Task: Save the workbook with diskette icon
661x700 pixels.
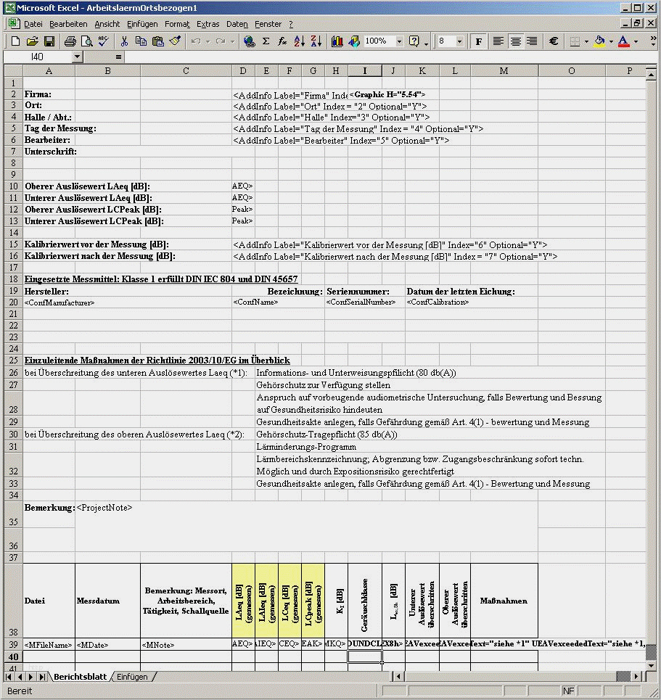Action: click(49, 41)
